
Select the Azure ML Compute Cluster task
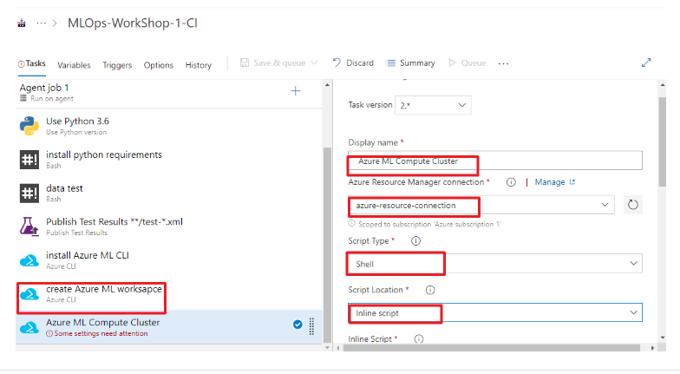[169, 327]
